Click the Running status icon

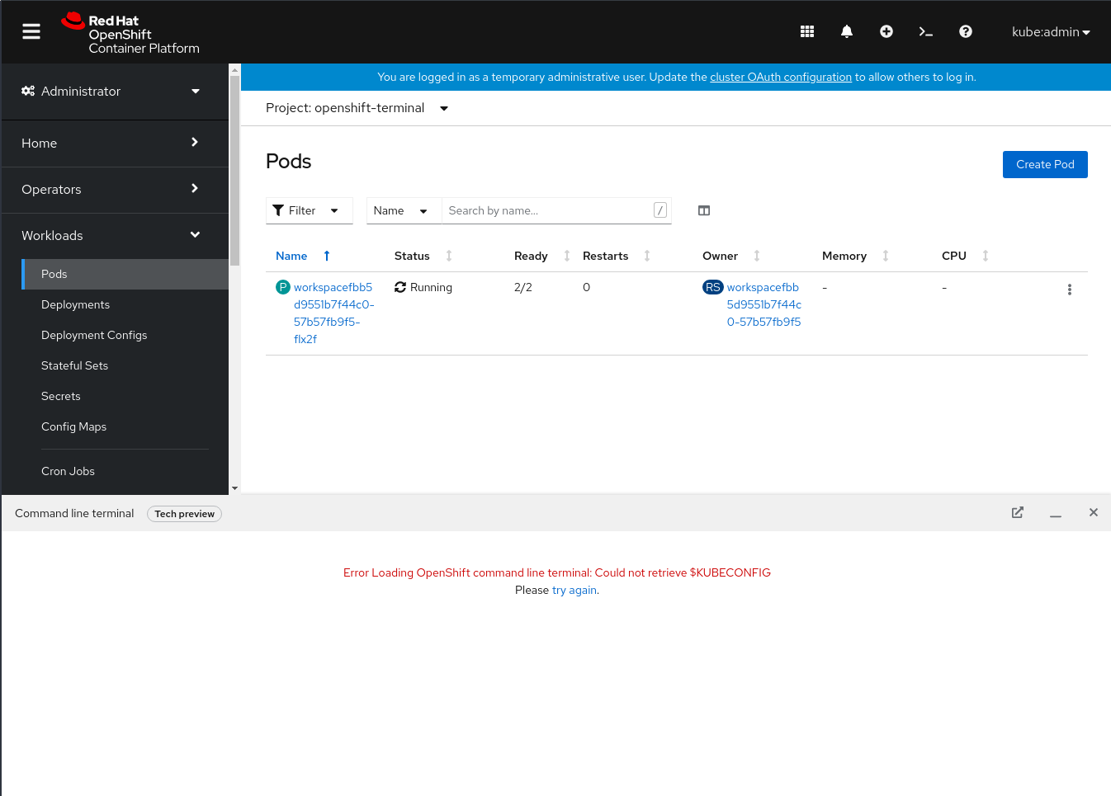coord(400,287)
